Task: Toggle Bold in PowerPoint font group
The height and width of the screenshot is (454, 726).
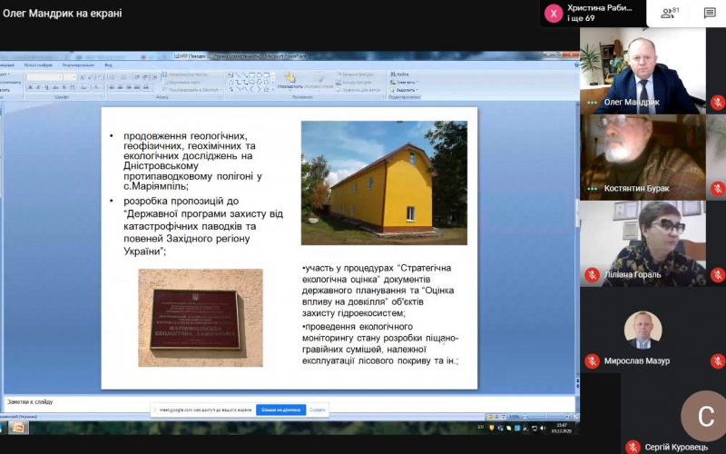Action: pyautogui.click(x=30, y=87)
